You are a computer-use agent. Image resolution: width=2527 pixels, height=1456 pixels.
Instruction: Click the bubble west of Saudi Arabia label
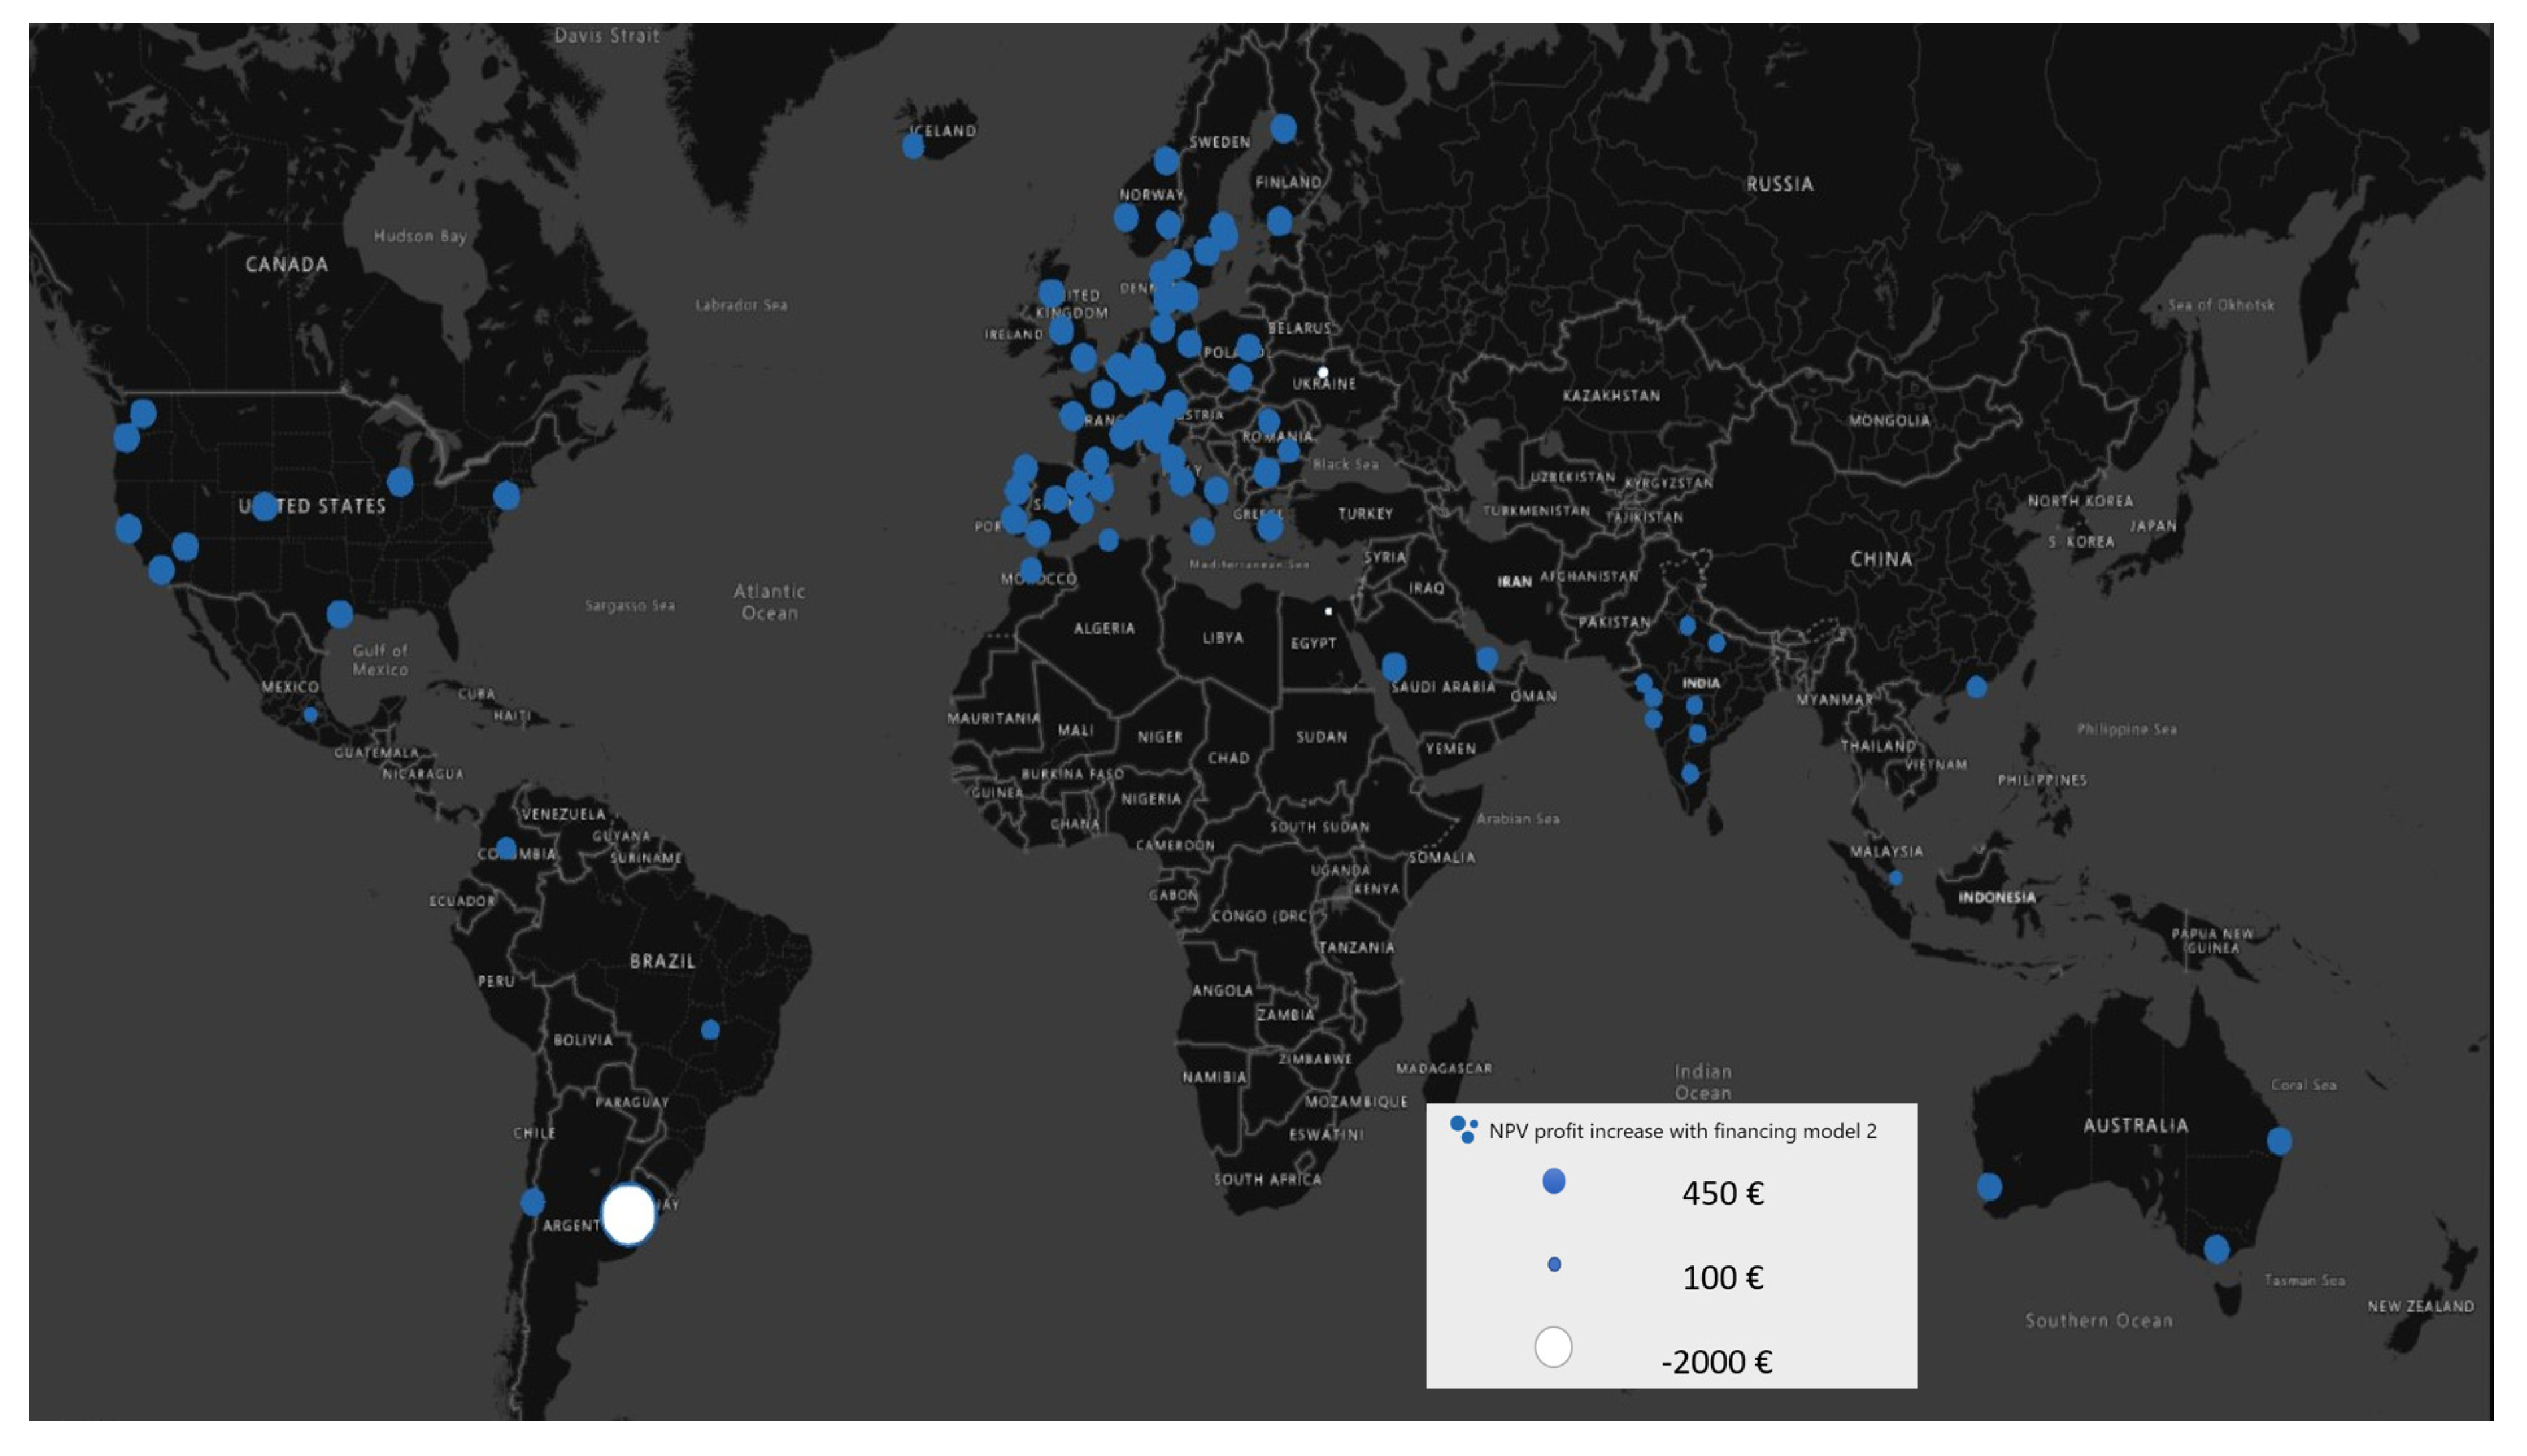(x=1393, y=666)
